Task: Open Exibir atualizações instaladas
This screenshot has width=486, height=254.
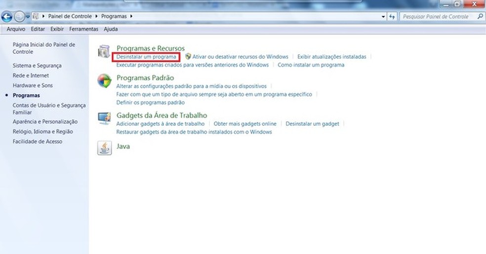Action: click(331, 57)
